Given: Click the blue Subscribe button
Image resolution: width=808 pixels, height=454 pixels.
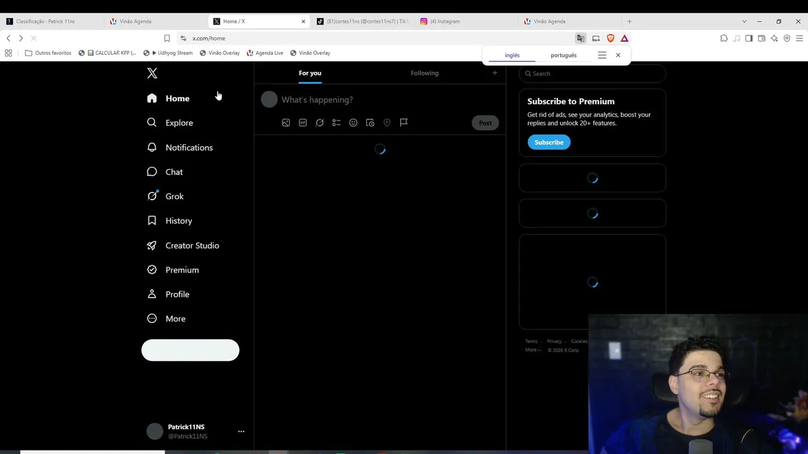Looking at the screenshot, I should [x=549, y=143].
